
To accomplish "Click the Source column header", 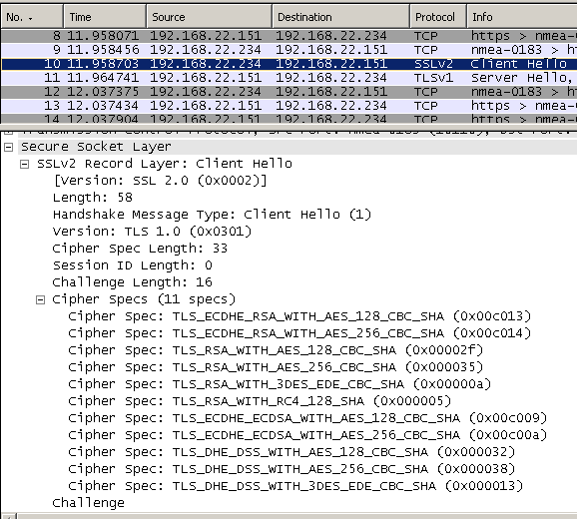I will (210, 17).
